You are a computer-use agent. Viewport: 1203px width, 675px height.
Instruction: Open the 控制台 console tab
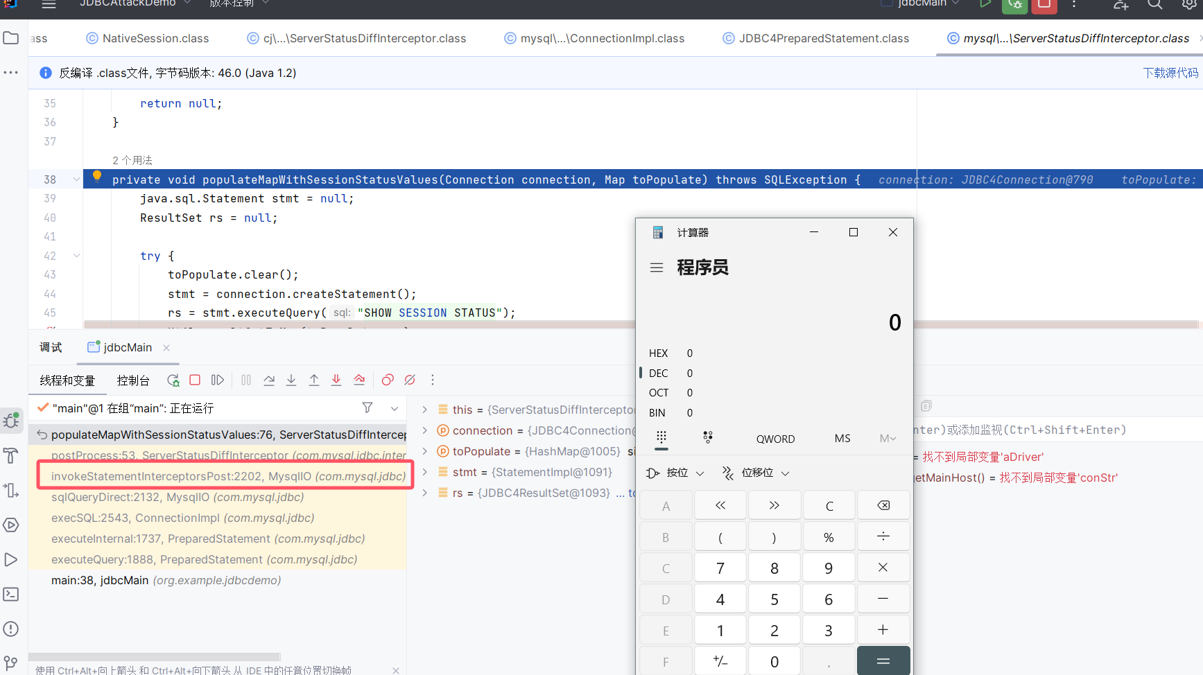(133, 380)
